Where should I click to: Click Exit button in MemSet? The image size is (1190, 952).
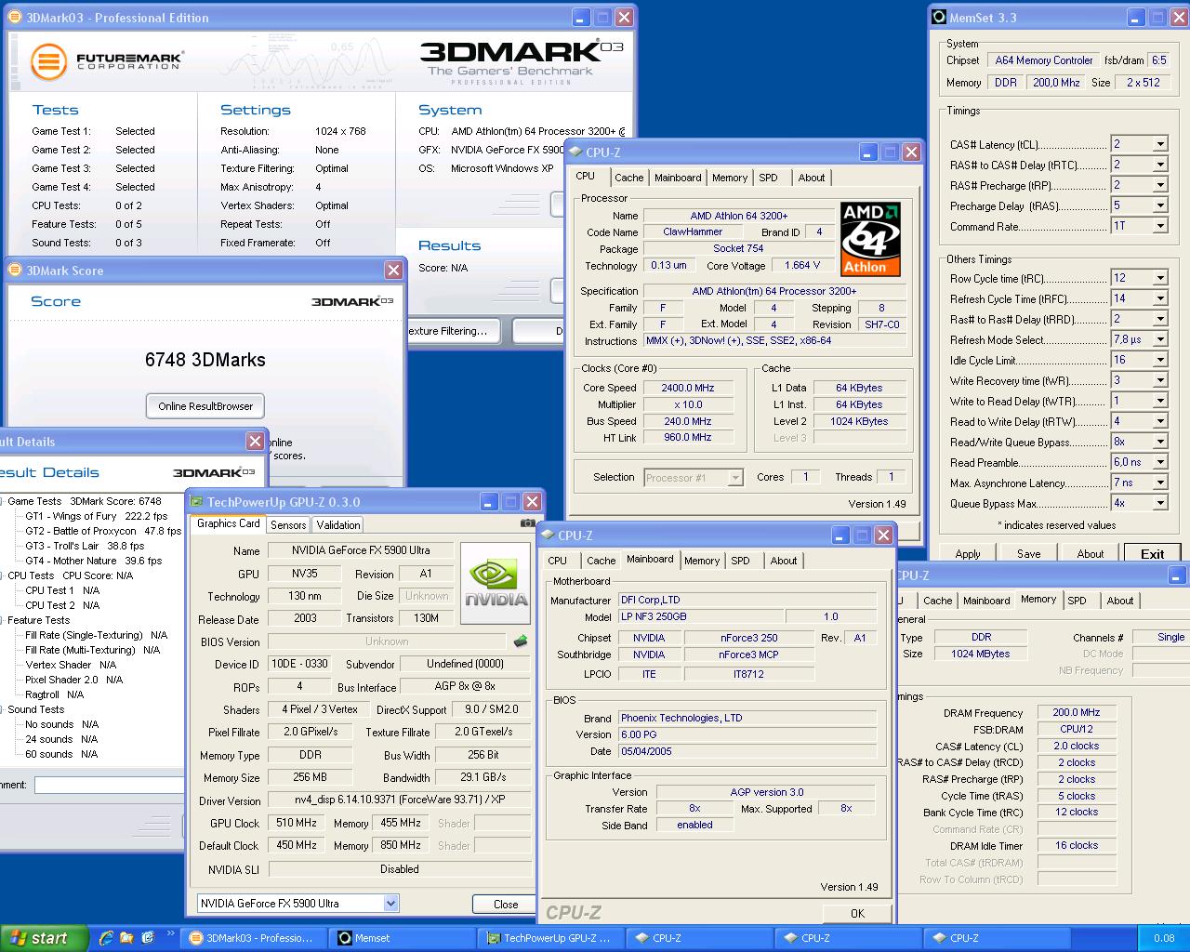tap(1153, 553)
